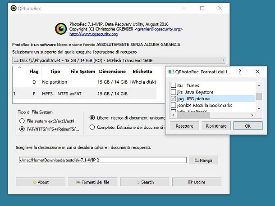Check the jks Java Keystore checkbox

click(173, 92)
